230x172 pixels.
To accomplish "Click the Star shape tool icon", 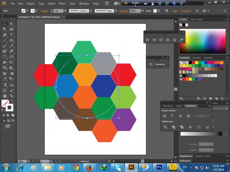I will tap(175, 39).
